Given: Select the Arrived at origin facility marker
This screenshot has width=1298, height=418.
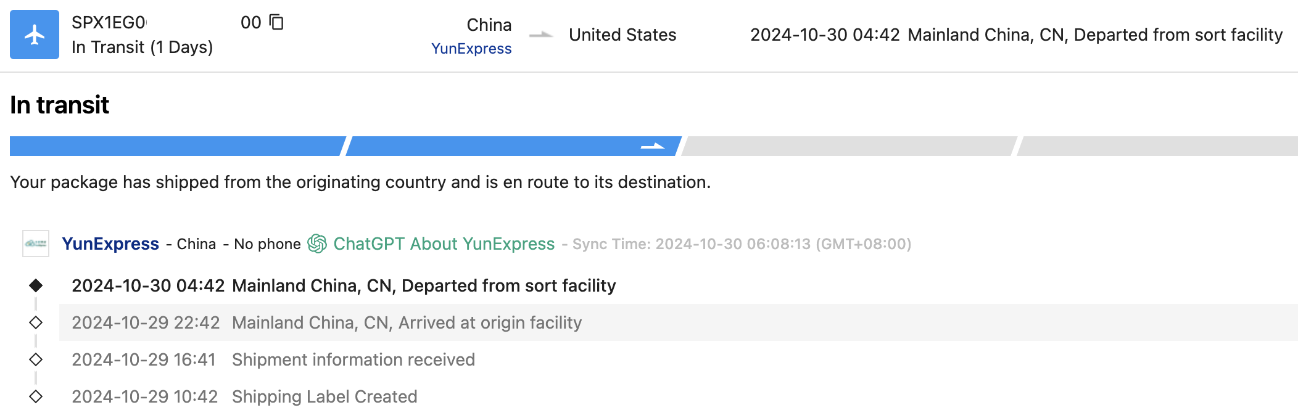Looking at the screenshot, I should tap(36, 322).
